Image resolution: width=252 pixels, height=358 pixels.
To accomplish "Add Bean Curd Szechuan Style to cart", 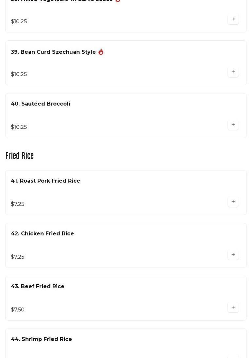I will click(233, 72).
